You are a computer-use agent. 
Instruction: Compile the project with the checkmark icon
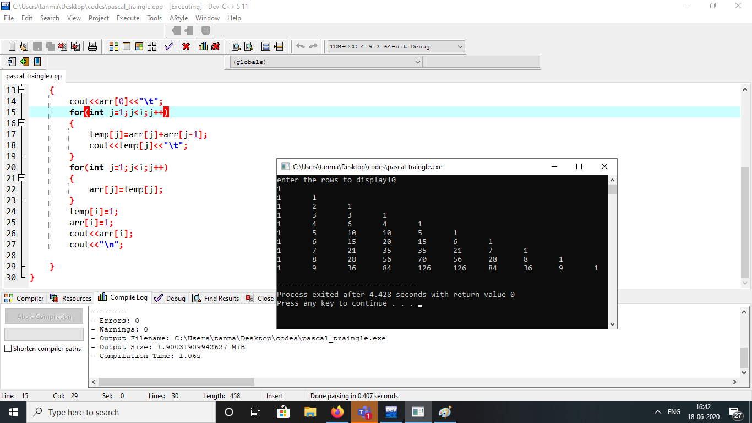169,46
